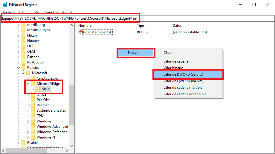The height and width of the screenshot is (154, 275).
Task: Choose Valor binario menu entry
Action: 188,68
